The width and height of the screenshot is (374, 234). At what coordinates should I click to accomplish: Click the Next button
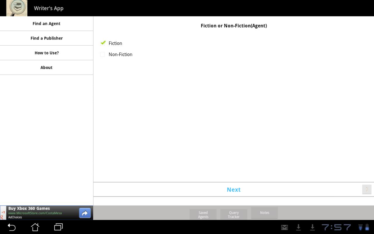coord(233,190)
